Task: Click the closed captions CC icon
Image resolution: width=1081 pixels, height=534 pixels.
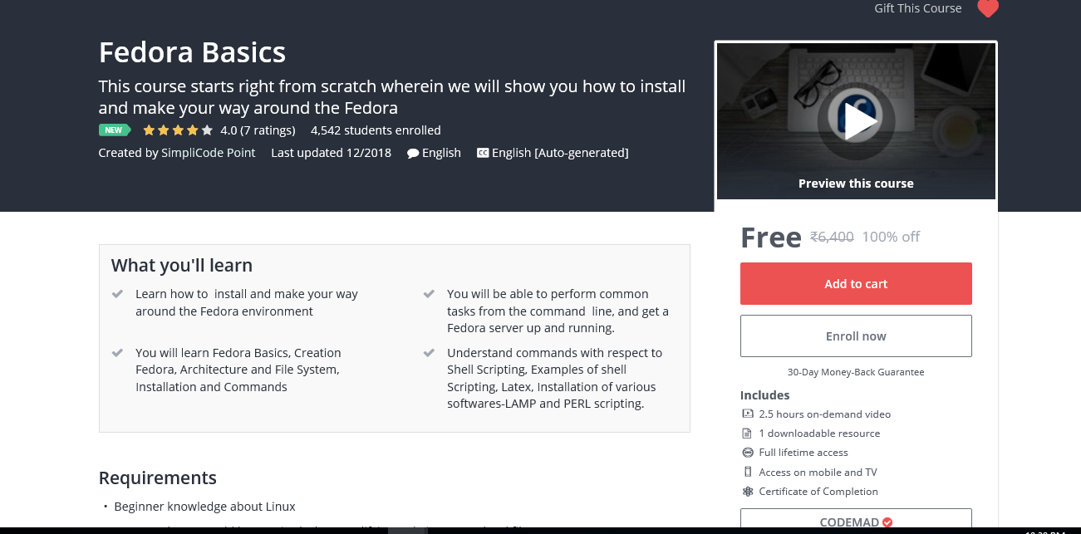Action: [483, 153]
